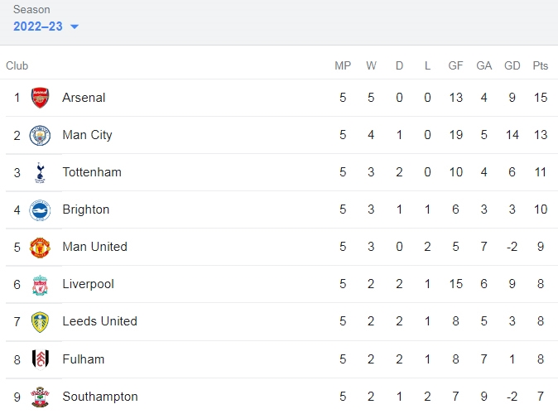Select the Leeds United crest
The image size is (558, 414).
[x=40, y=322]
